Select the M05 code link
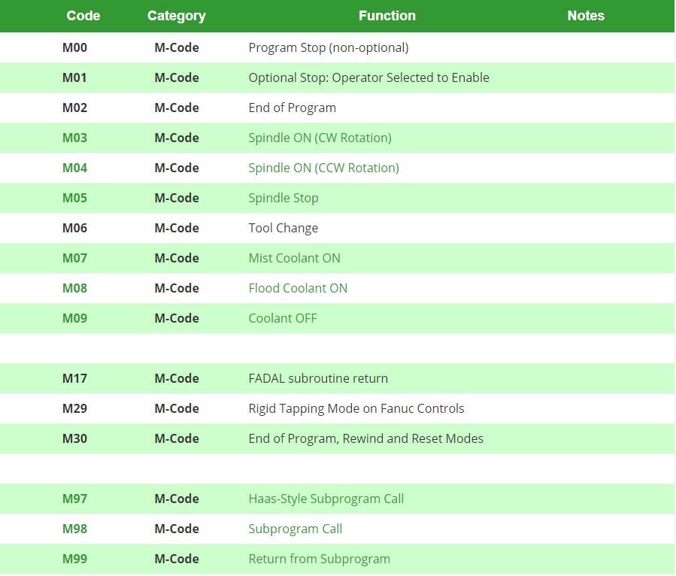The height and width of the screenshot is (576, 676). 75,198
